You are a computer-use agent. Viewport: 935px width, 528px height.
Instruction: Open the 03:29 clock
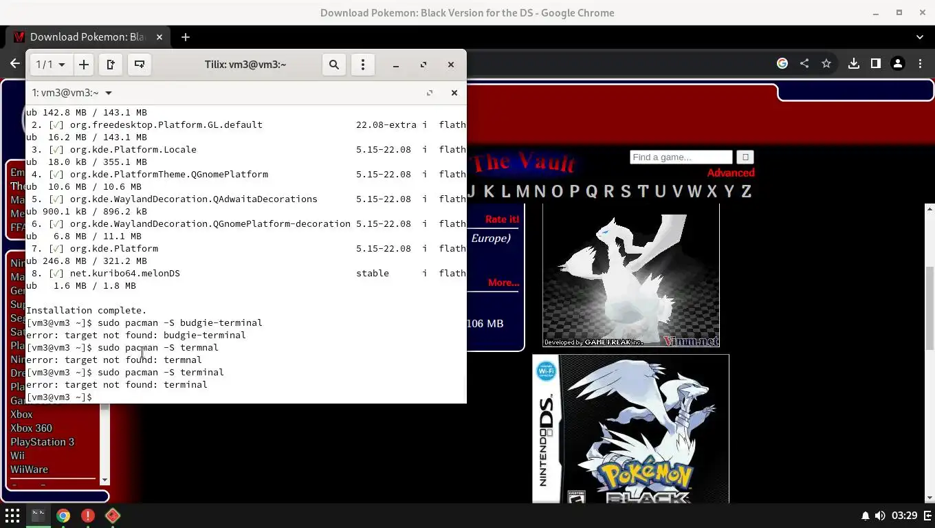point(904,516)
